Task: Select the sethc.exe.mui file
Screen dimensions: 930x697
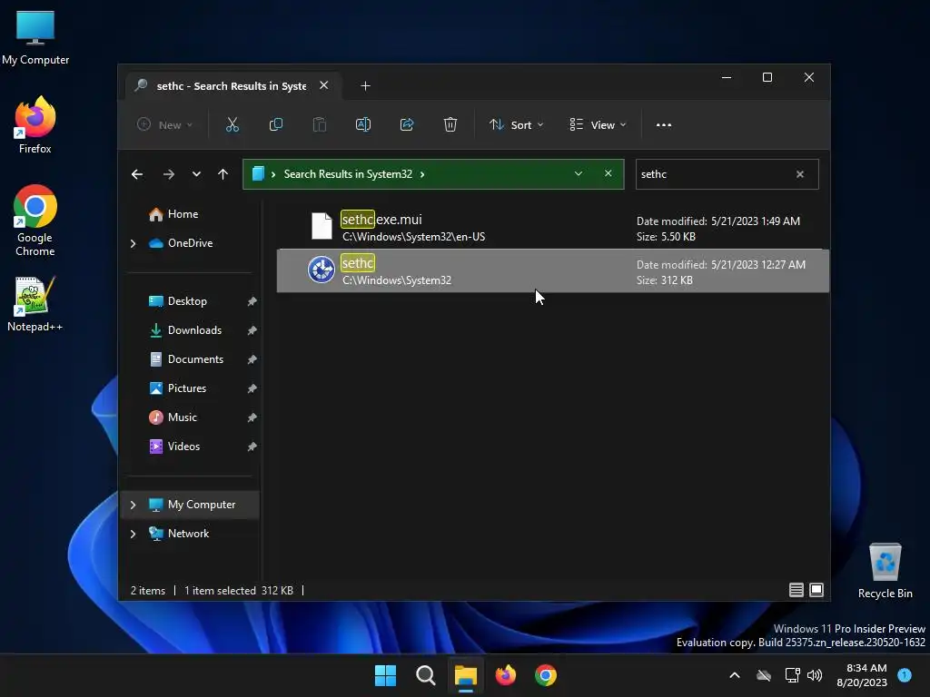Action: tap(553, 228)
